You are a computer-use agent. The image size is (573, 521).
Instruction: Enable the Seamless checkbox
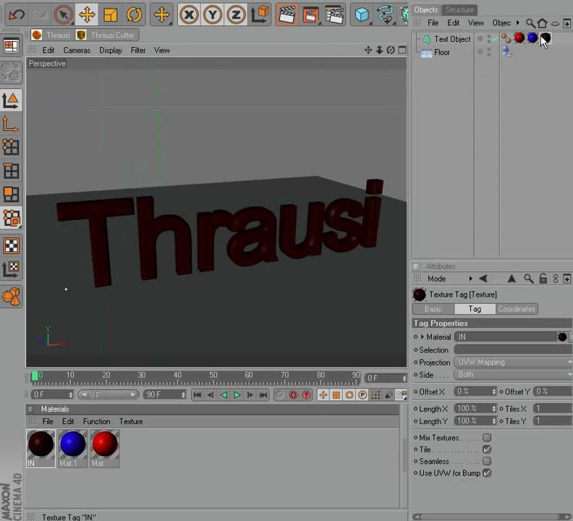click(x=487, y=461)
